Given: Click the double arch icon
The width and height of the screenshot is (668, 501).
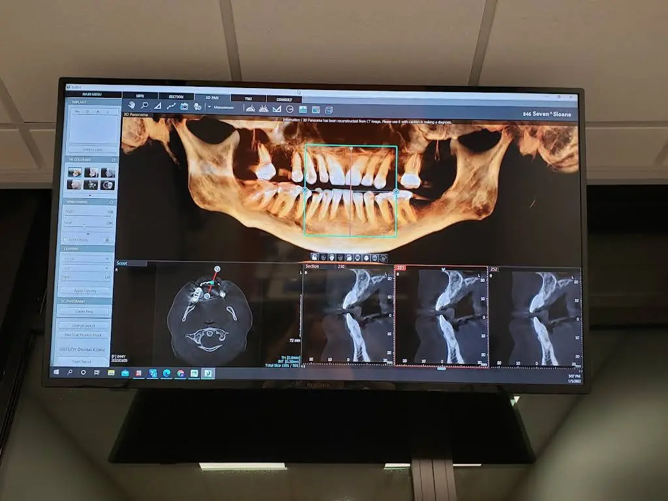Looking at the screenshot, I should (264, 109).
